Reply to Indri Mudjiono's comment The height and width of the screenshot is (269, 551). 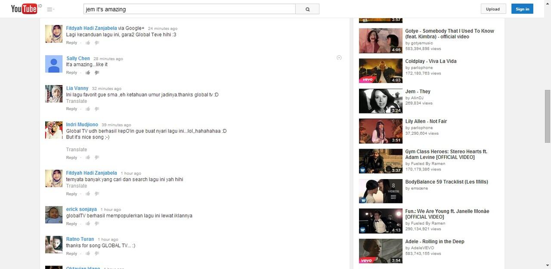click(x=71, y=158)
